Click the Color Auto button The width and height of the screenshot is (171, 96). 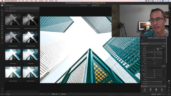(x=164, y=66)
